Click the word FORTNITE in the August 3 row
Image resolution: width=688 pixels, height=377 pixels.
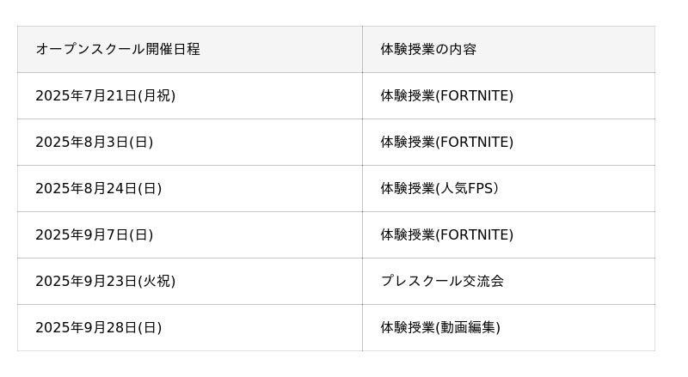[x=475, y=143]
